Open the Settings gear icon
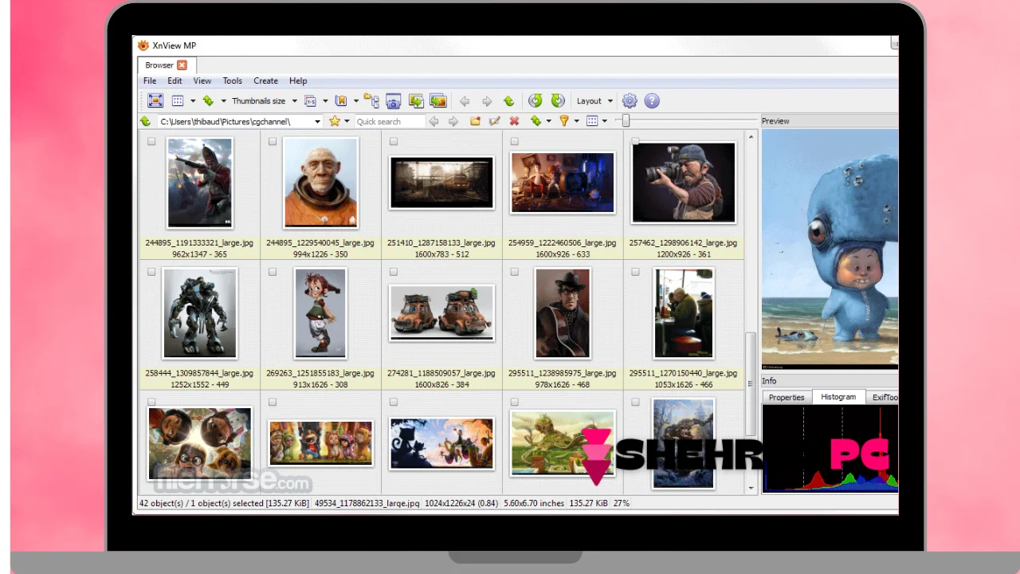This screenshot has height=574, width=1020. pos(630,100)
